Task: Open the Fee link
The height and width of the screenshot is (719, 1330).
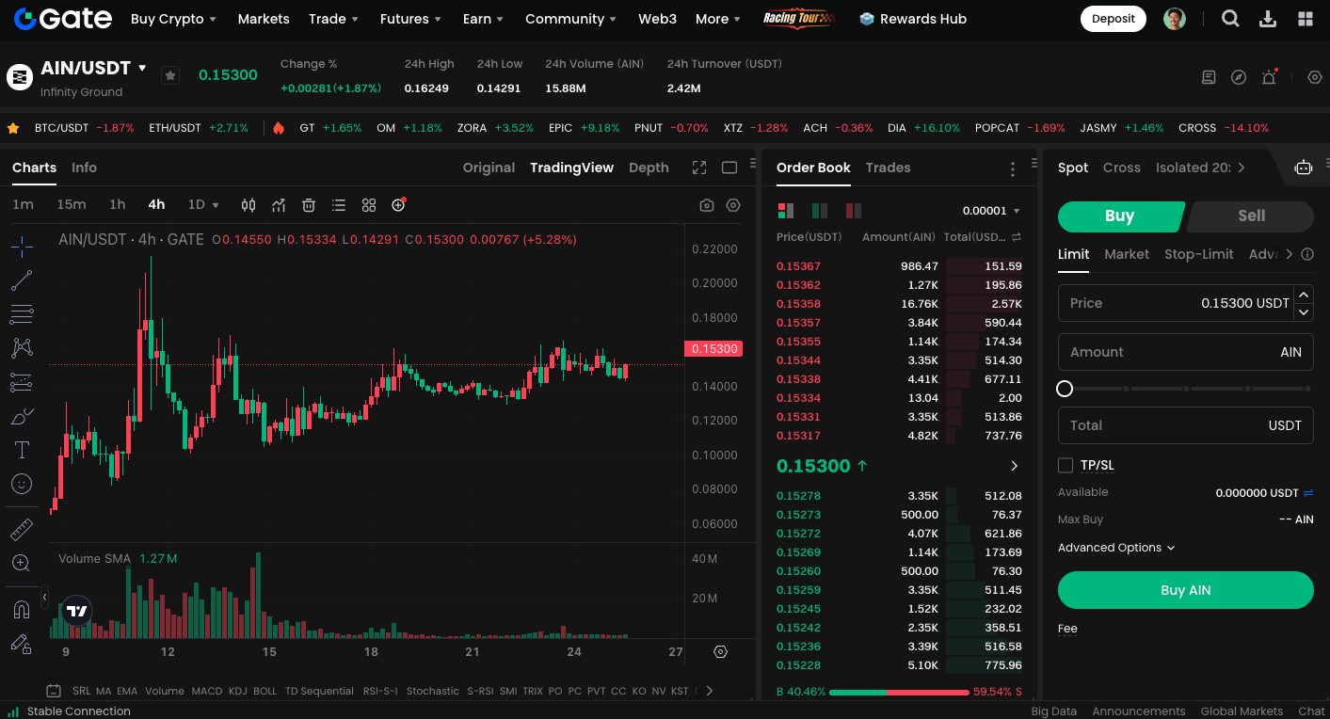Action: click(x=1067, y=629)
